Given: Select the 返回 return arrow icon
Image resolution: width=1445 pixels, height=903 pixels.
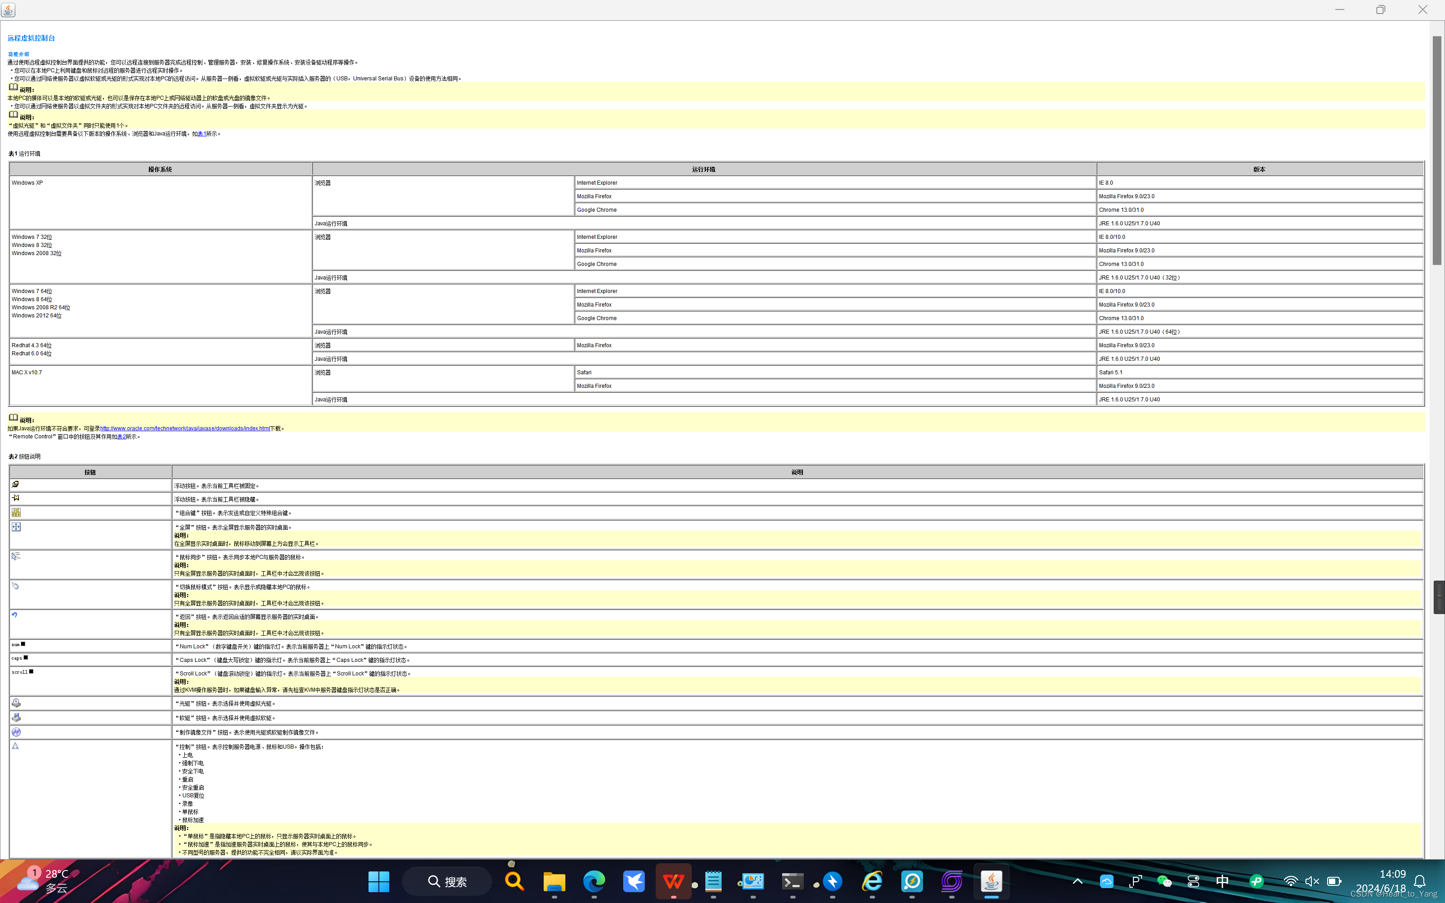Looking at the screenshot, I should click(x=15, y=614).
